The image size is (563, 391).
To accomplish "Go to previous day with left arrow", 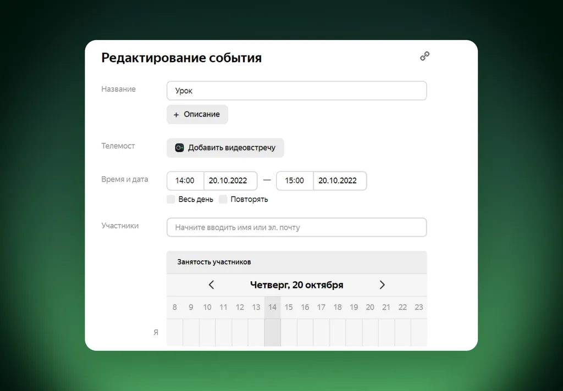I will click(211, 285).
